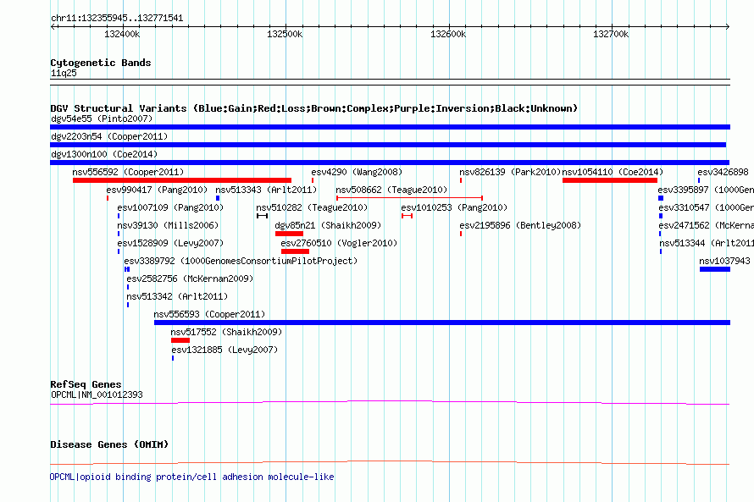The width and height of the screenshot is (754, 502).
Task: Open the esv3395897 variant label
Action: coord(706,190)
